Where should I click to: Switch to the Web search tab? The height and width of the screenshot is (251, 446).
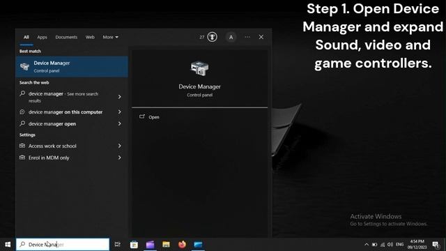coord(90,37)
